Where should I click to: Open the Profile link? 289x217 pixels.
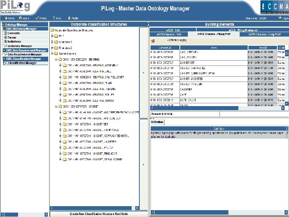click(x=73, y=18)
